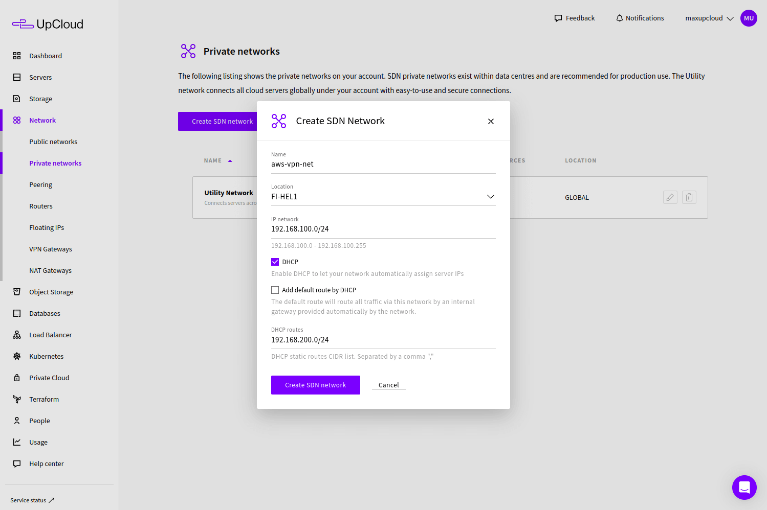Open the Routers page

coord(41,206)
